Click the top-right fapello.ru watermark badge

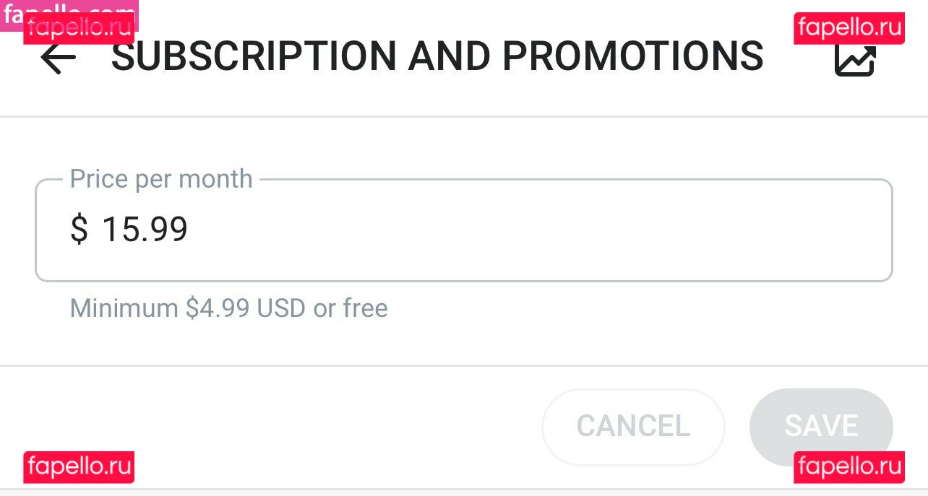click(849, 28)
